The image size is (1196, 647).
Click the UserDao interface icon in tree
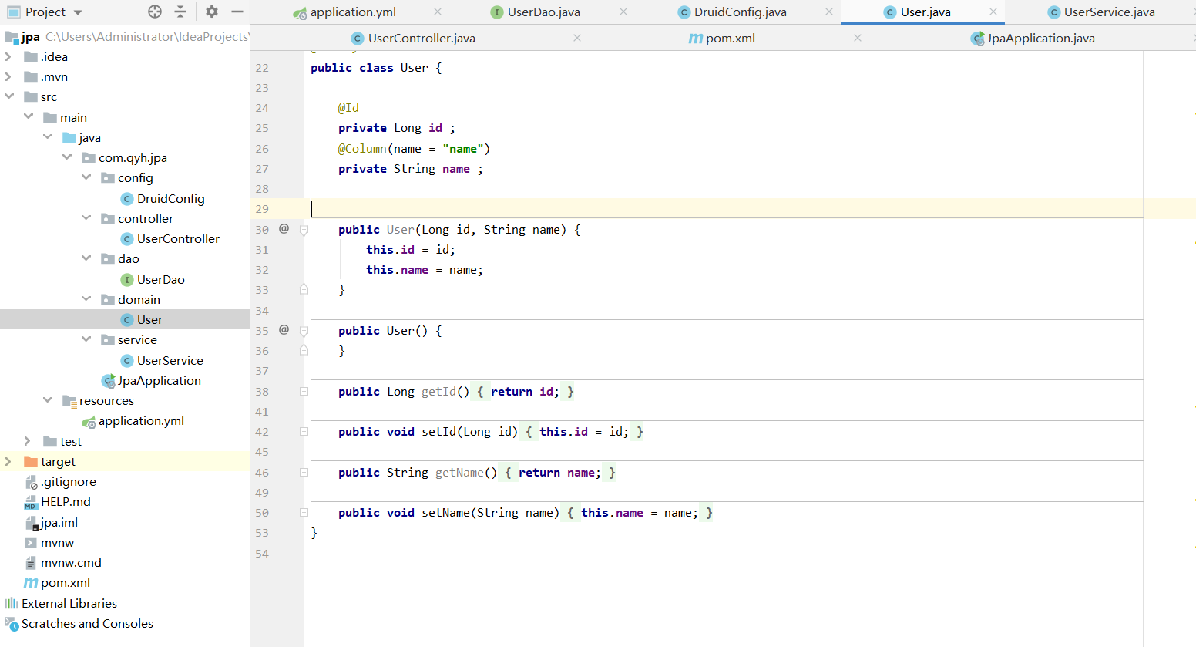point(127,280)
